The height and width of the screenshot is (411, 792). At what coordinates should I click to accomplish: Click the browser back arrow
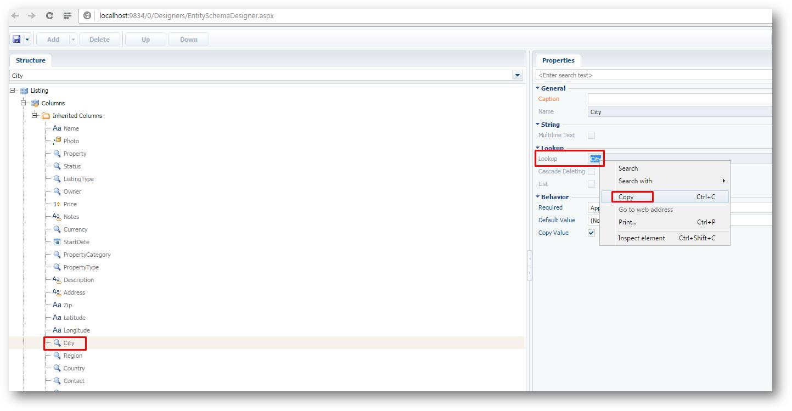click(x=14, y=15)
